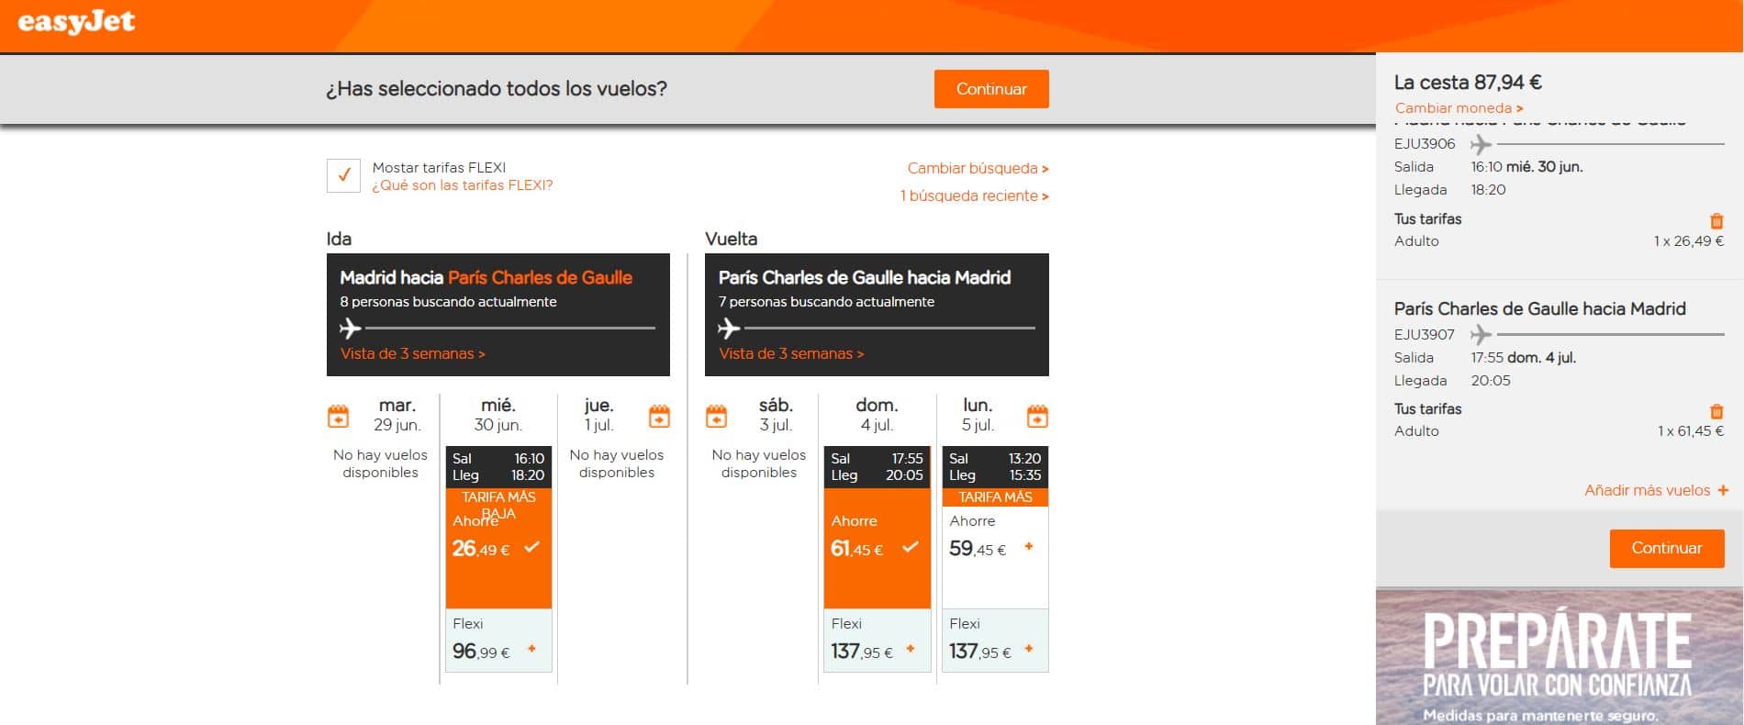
Task: Add Flexi 137,95 € plus icon on lun. 5 jul.
Action: 1029,649
